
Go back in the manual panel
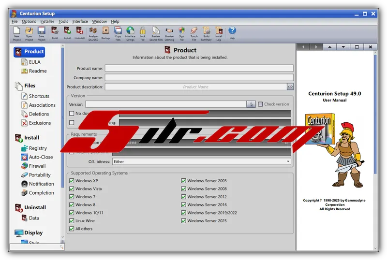coord(303,47)
